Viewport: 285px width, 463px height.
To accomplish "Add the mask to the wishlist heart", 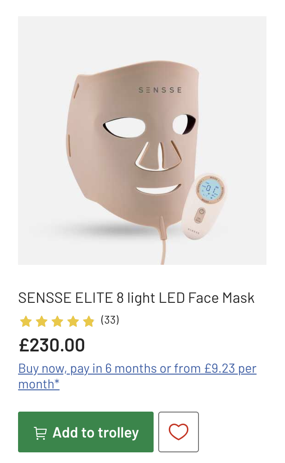I will tap(178, 432).
